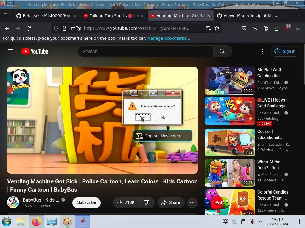This screenshot has width=305, height=228.
Task: Click the Firefox taskbar icon
Action: [x=36, y=221]
